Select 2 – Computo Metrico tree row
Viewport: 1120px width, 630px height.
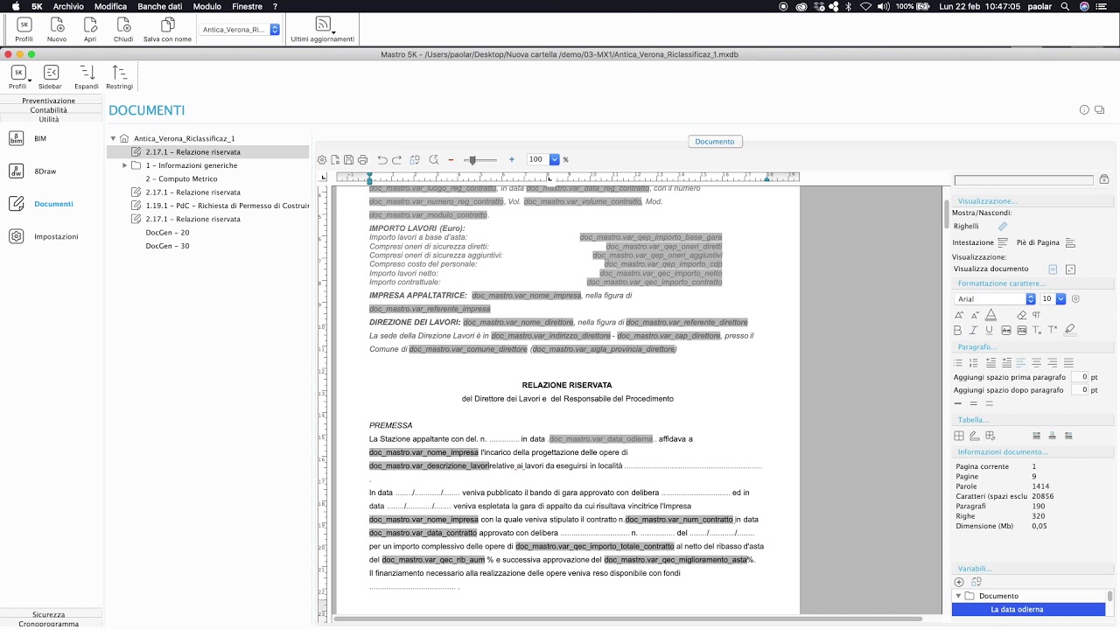pyautogui.click(x=208, y=178)
